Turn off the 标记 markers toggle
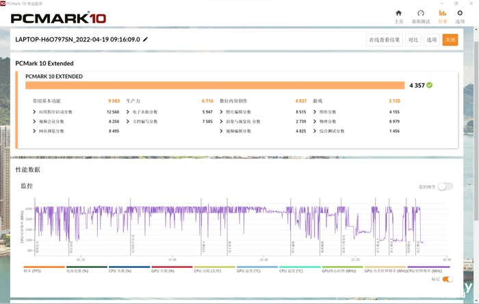This screenshot has height=304, width=479. pyautogui.click(x=448, y=279)
